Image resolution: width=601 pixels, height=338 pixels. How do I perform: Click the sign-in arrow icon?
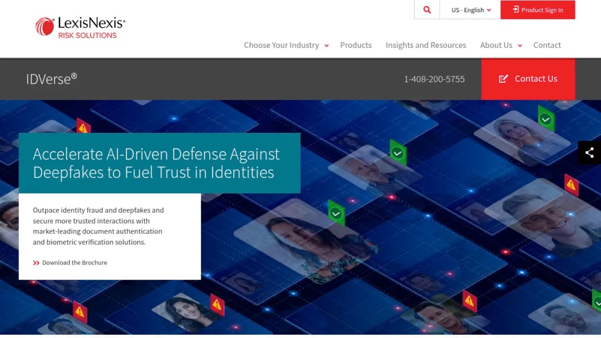tap(516, 9)
